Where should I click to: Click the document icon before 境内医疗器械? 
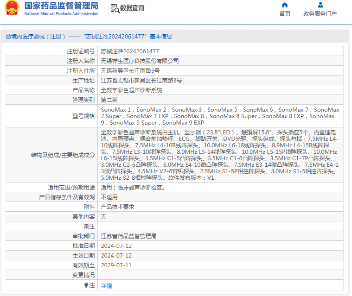(8, 36)
